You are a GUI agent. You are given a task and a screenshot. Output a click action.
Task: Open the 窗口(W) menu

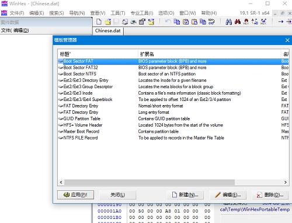pos(187,13)
